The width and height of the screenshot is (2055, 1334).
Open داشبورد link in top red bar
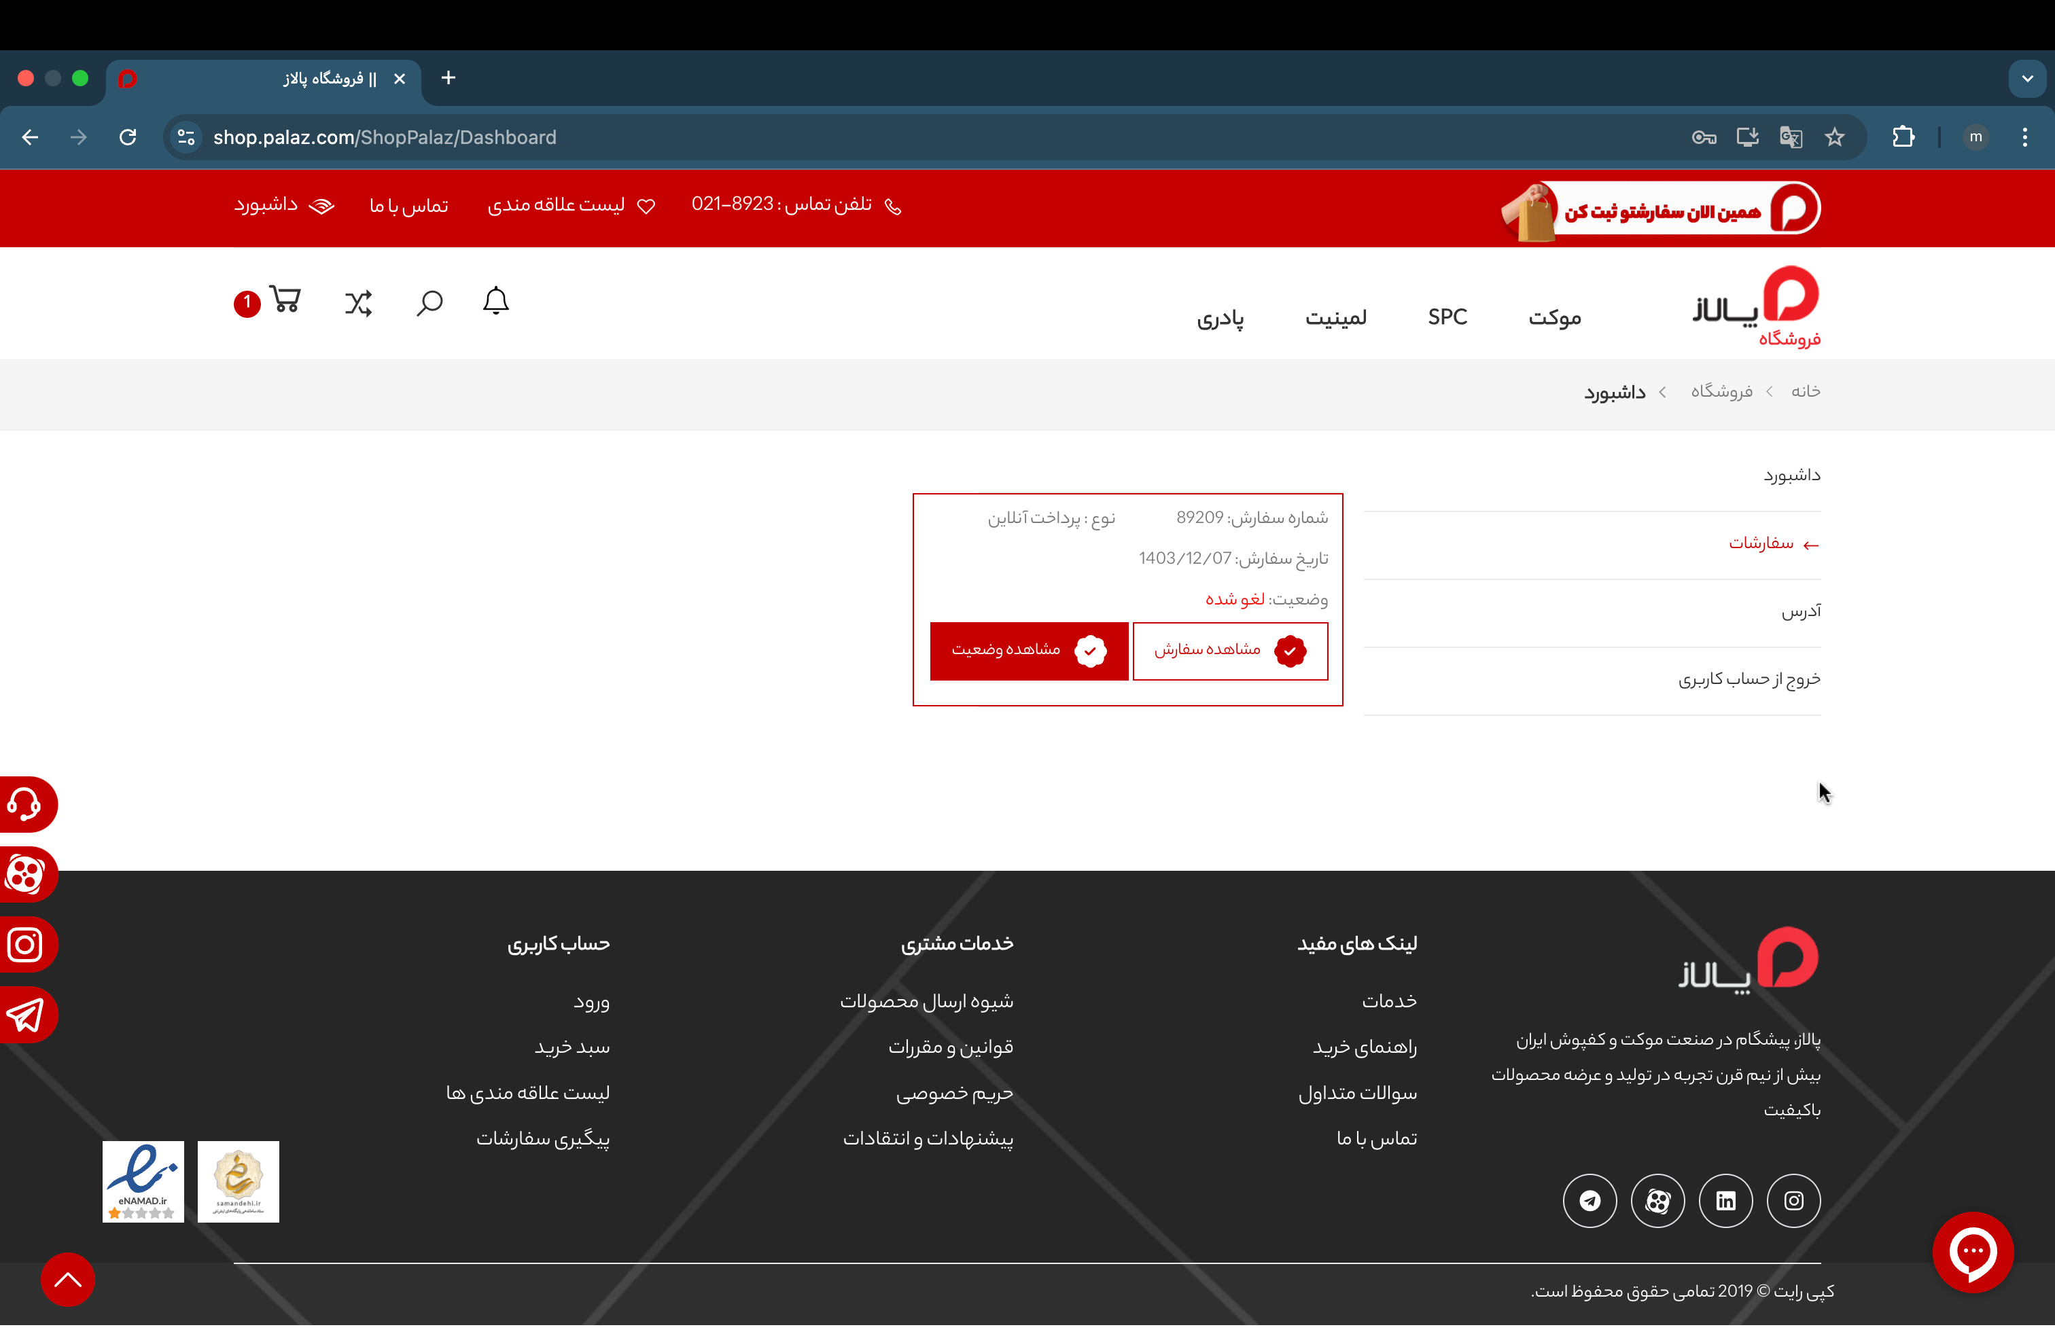coord(284,205)
